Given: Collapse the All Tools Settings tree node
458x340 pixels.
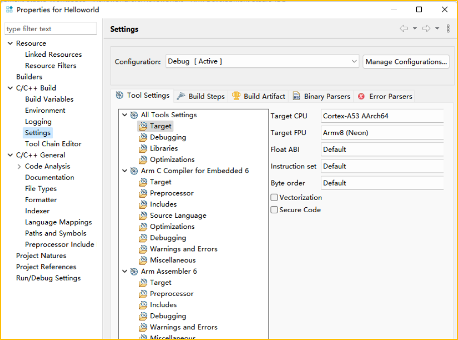Looking at the screenshot, I should [x=125, y=115].
